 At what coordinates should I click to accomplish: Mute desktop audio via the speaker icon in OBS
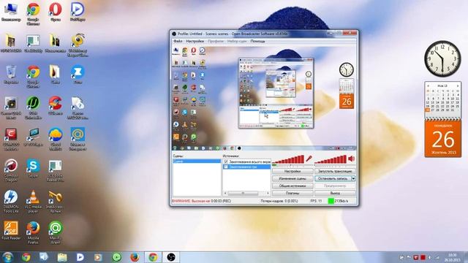pos(352,159)
